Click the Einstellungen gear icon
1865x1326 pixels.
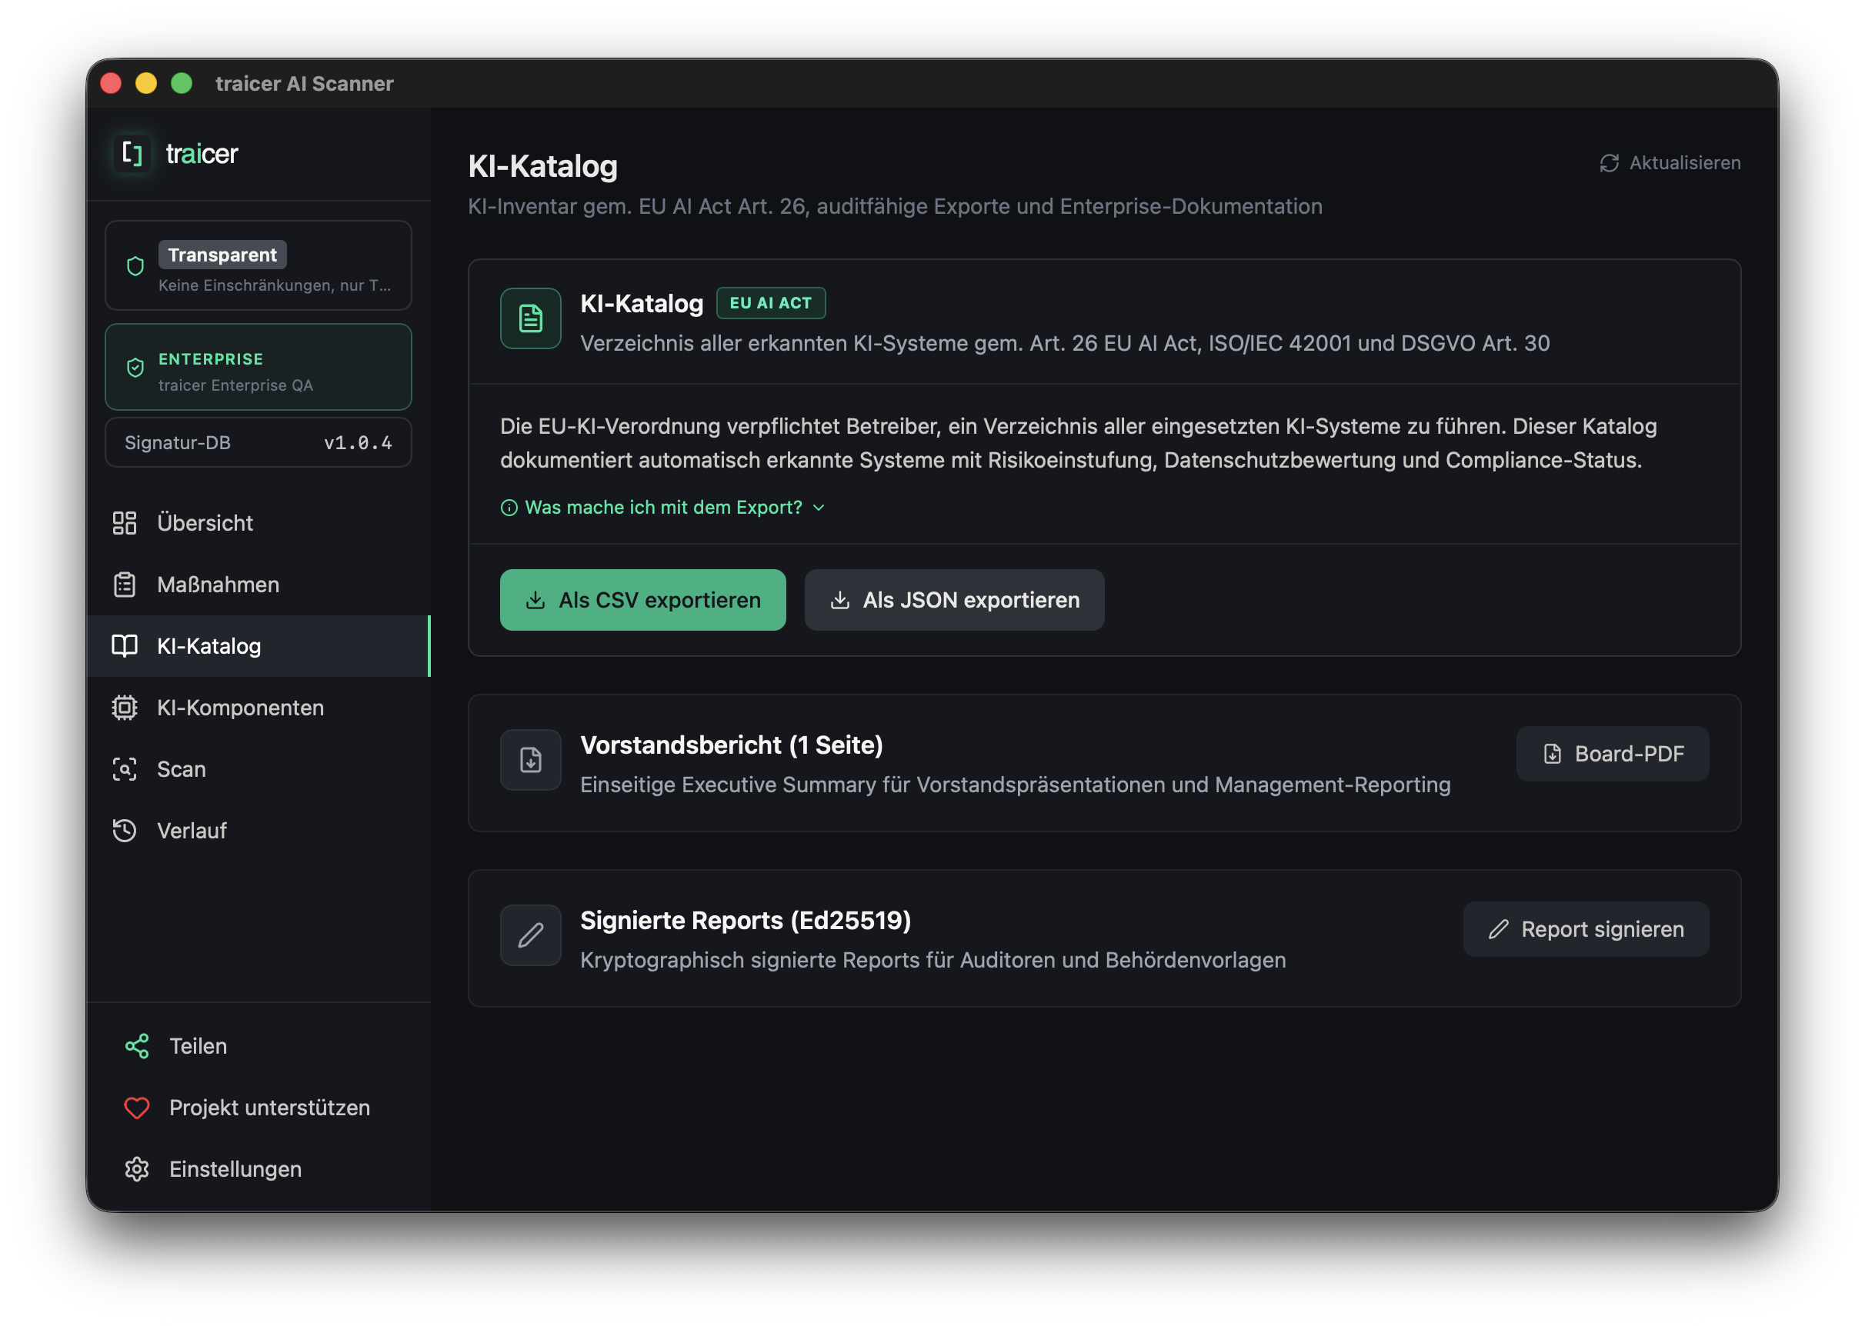point(136,1169)
